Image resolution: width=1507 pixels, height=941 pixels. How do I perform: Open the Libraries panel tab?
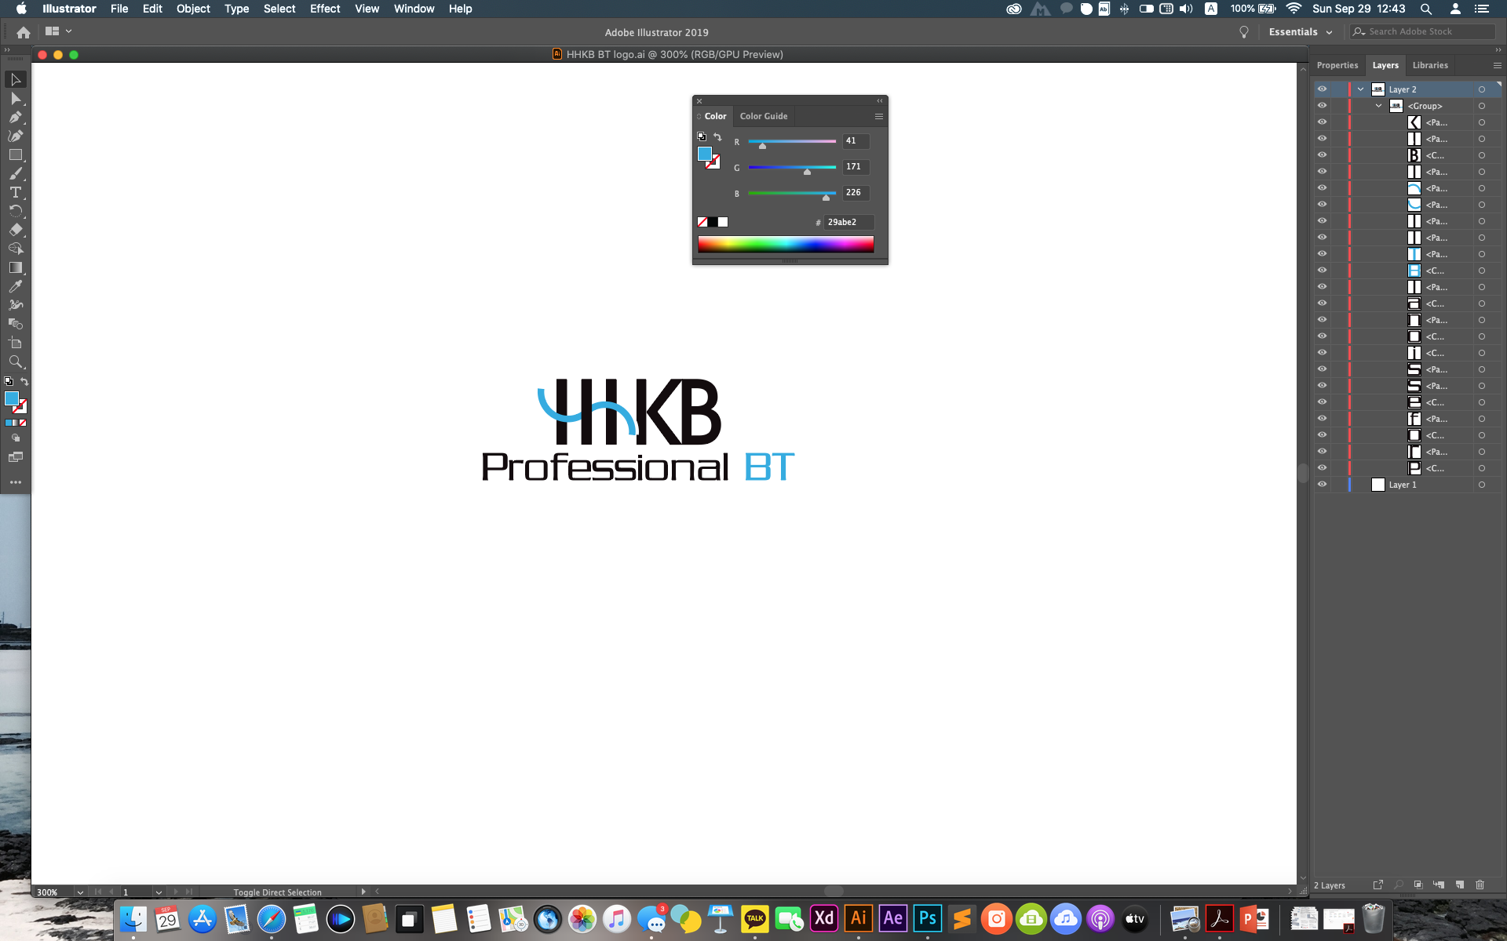click(x=1430, y=65)
